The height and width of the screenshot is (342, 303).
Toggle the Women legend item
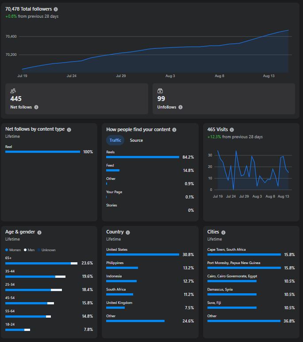(x=13, y=250)
